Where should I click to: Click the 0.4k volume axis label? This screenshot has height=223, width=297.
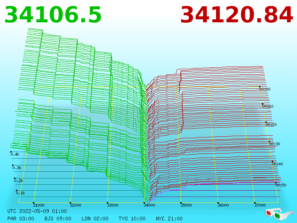point(15,154)
